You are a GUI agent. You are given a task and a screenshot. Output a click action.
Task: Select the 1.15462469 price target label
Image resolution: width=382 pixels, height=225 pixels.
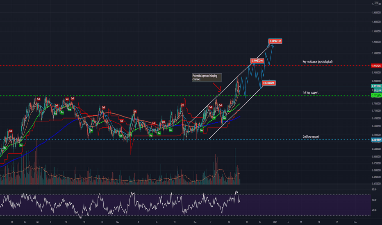click(x=275, y=41)
